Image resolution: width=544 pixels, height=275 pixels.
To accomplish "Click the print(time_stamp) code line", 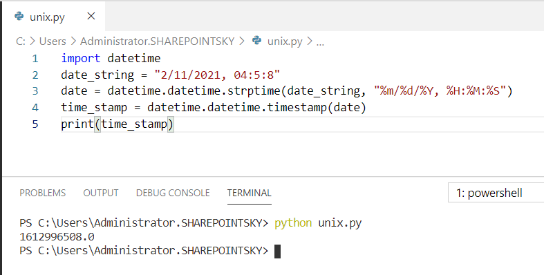I will (118, 124).
